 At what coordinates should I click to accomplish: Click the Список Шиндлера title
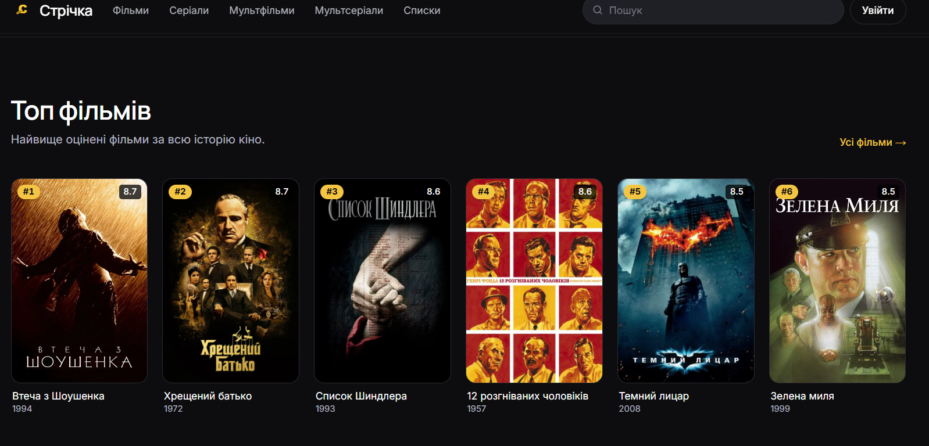(x=361, y=396)
